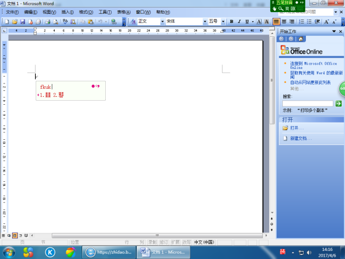This screenshot has height=259, width=345.
Task: Switch to Web Layout view button
Action: click(x=9, y=235)
